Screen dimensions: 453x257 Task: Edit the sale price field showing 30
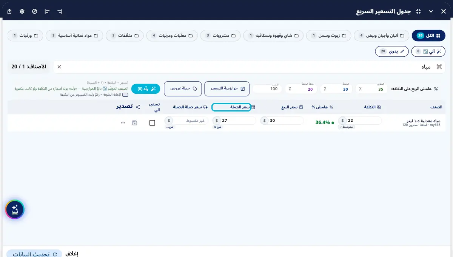[x=282, y=121]
